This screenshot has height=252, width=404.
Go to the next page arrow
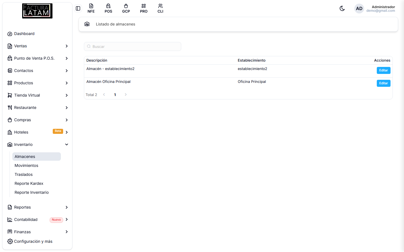pyautogui.click(x=126, y=95)
